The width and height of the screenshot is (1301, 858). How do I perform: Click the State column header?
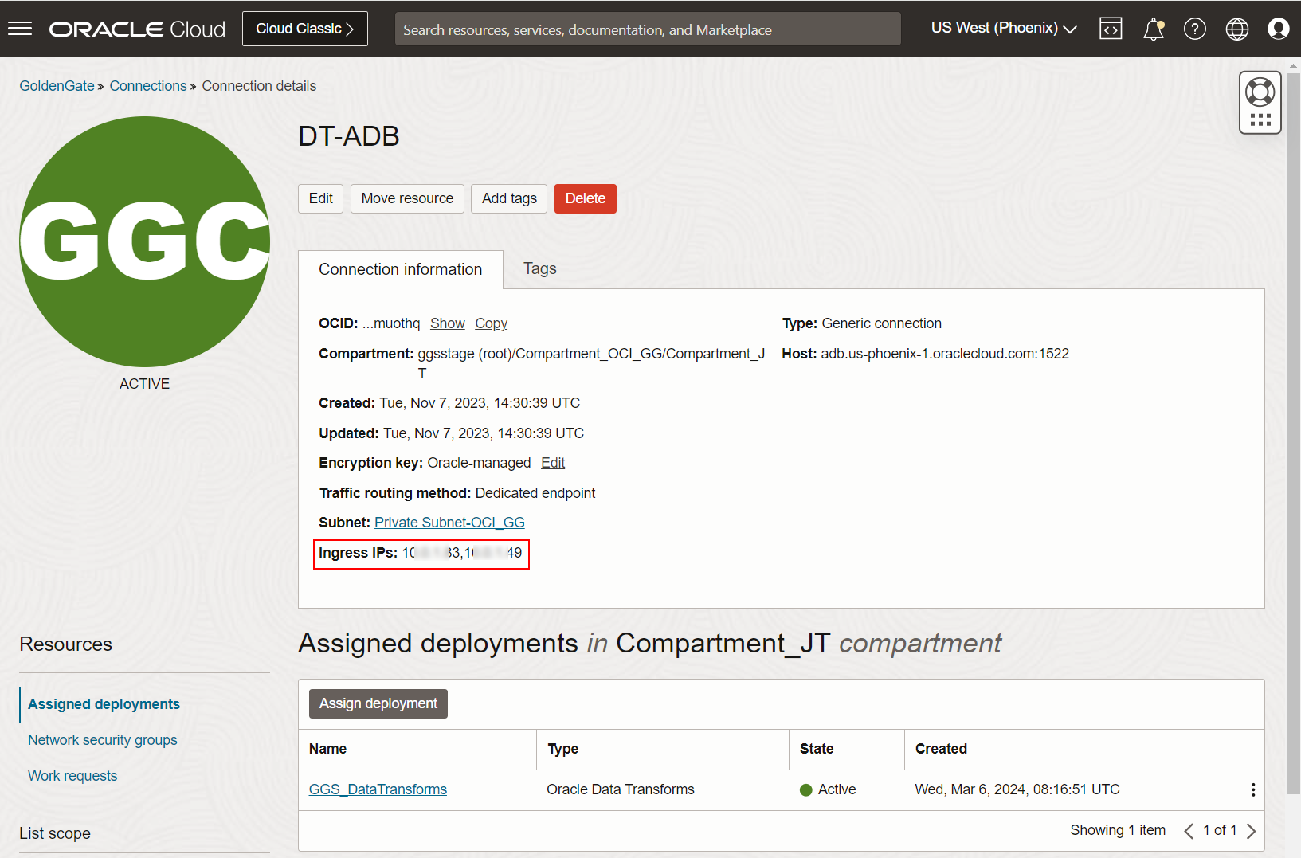[847, 749]
